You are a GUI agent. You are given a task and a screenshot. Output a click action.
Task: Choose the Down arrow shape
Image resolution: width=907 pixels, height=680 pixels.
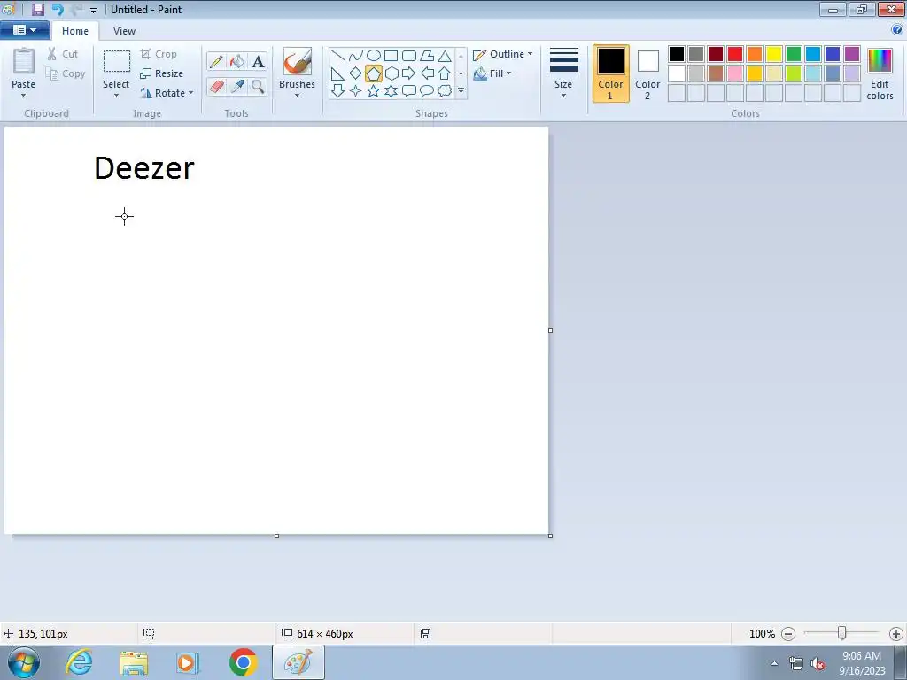click(x=338, y=91)
